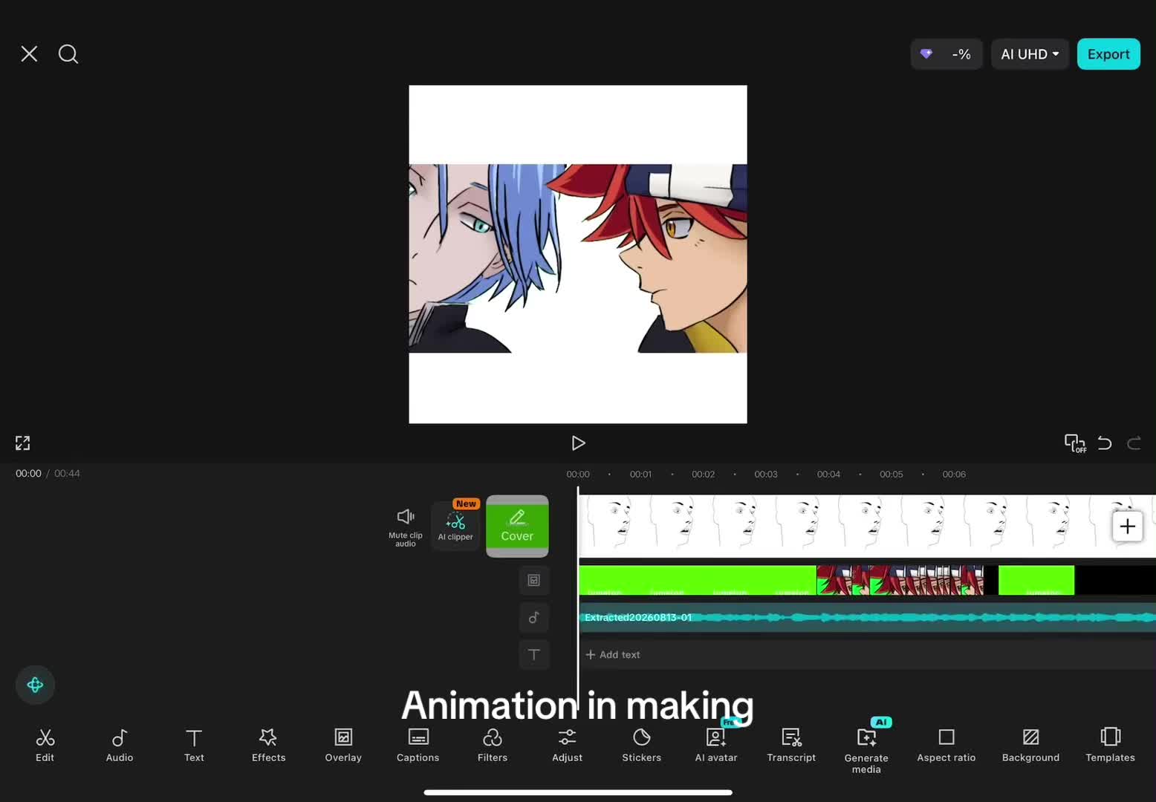Undo the last action

coord(1105,443)
